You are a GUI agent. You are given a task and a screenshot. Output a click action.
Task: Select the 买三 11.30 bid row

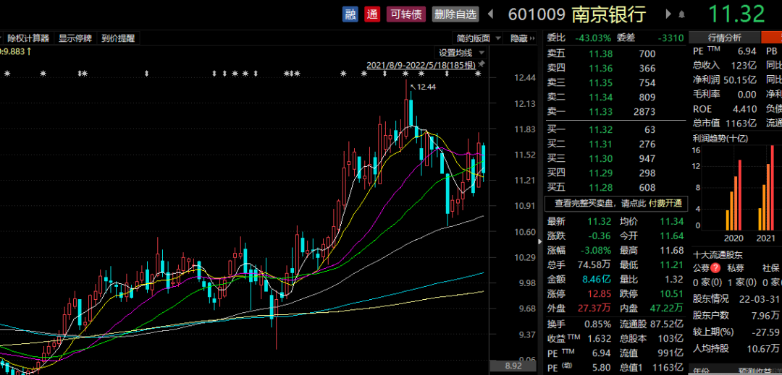point(616,159)
